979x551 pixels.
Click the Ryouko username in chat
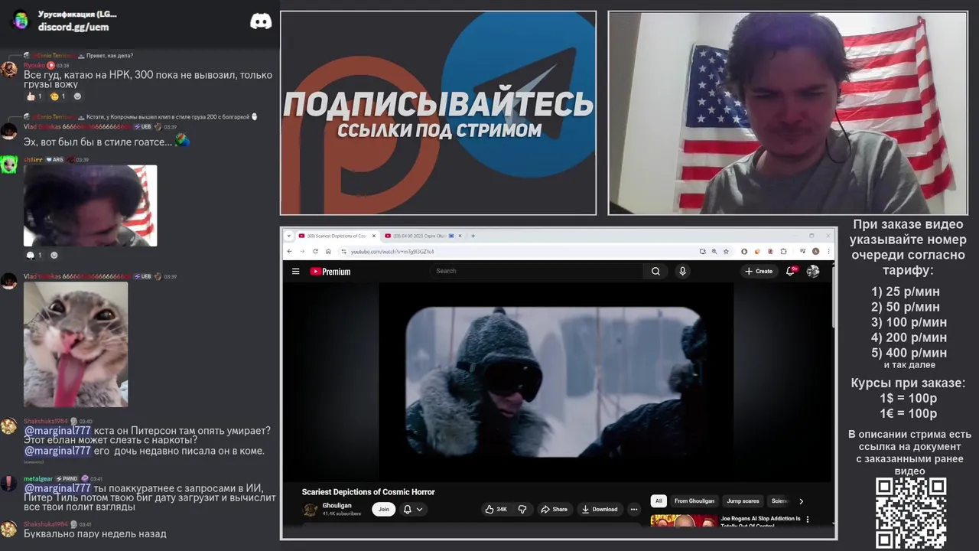point(34,65)
